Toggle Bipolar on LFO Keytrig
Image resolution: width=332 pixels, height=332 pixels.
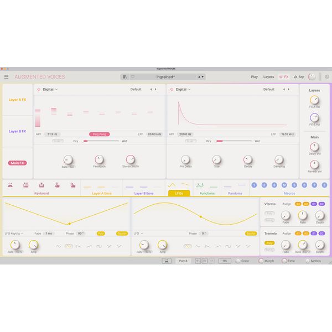click(x=122, y=234)
